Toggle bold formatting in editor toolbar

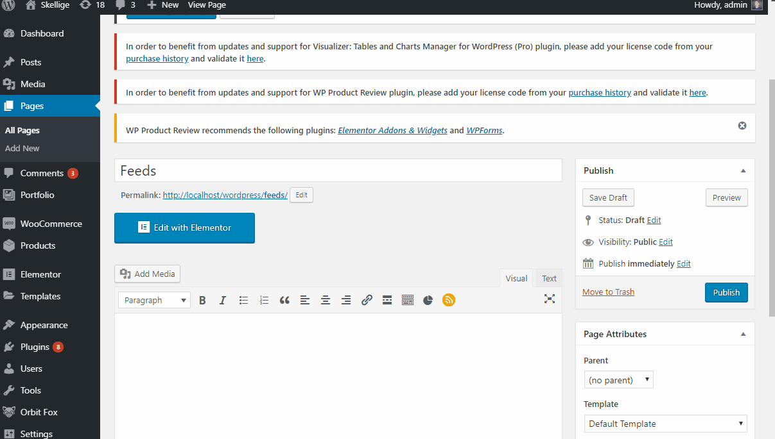point(202,300)
